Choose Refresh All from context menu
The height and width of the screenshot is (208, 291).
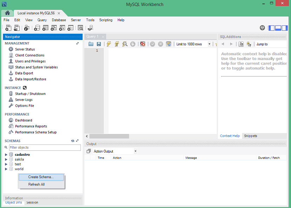click(x=41, y=184)
